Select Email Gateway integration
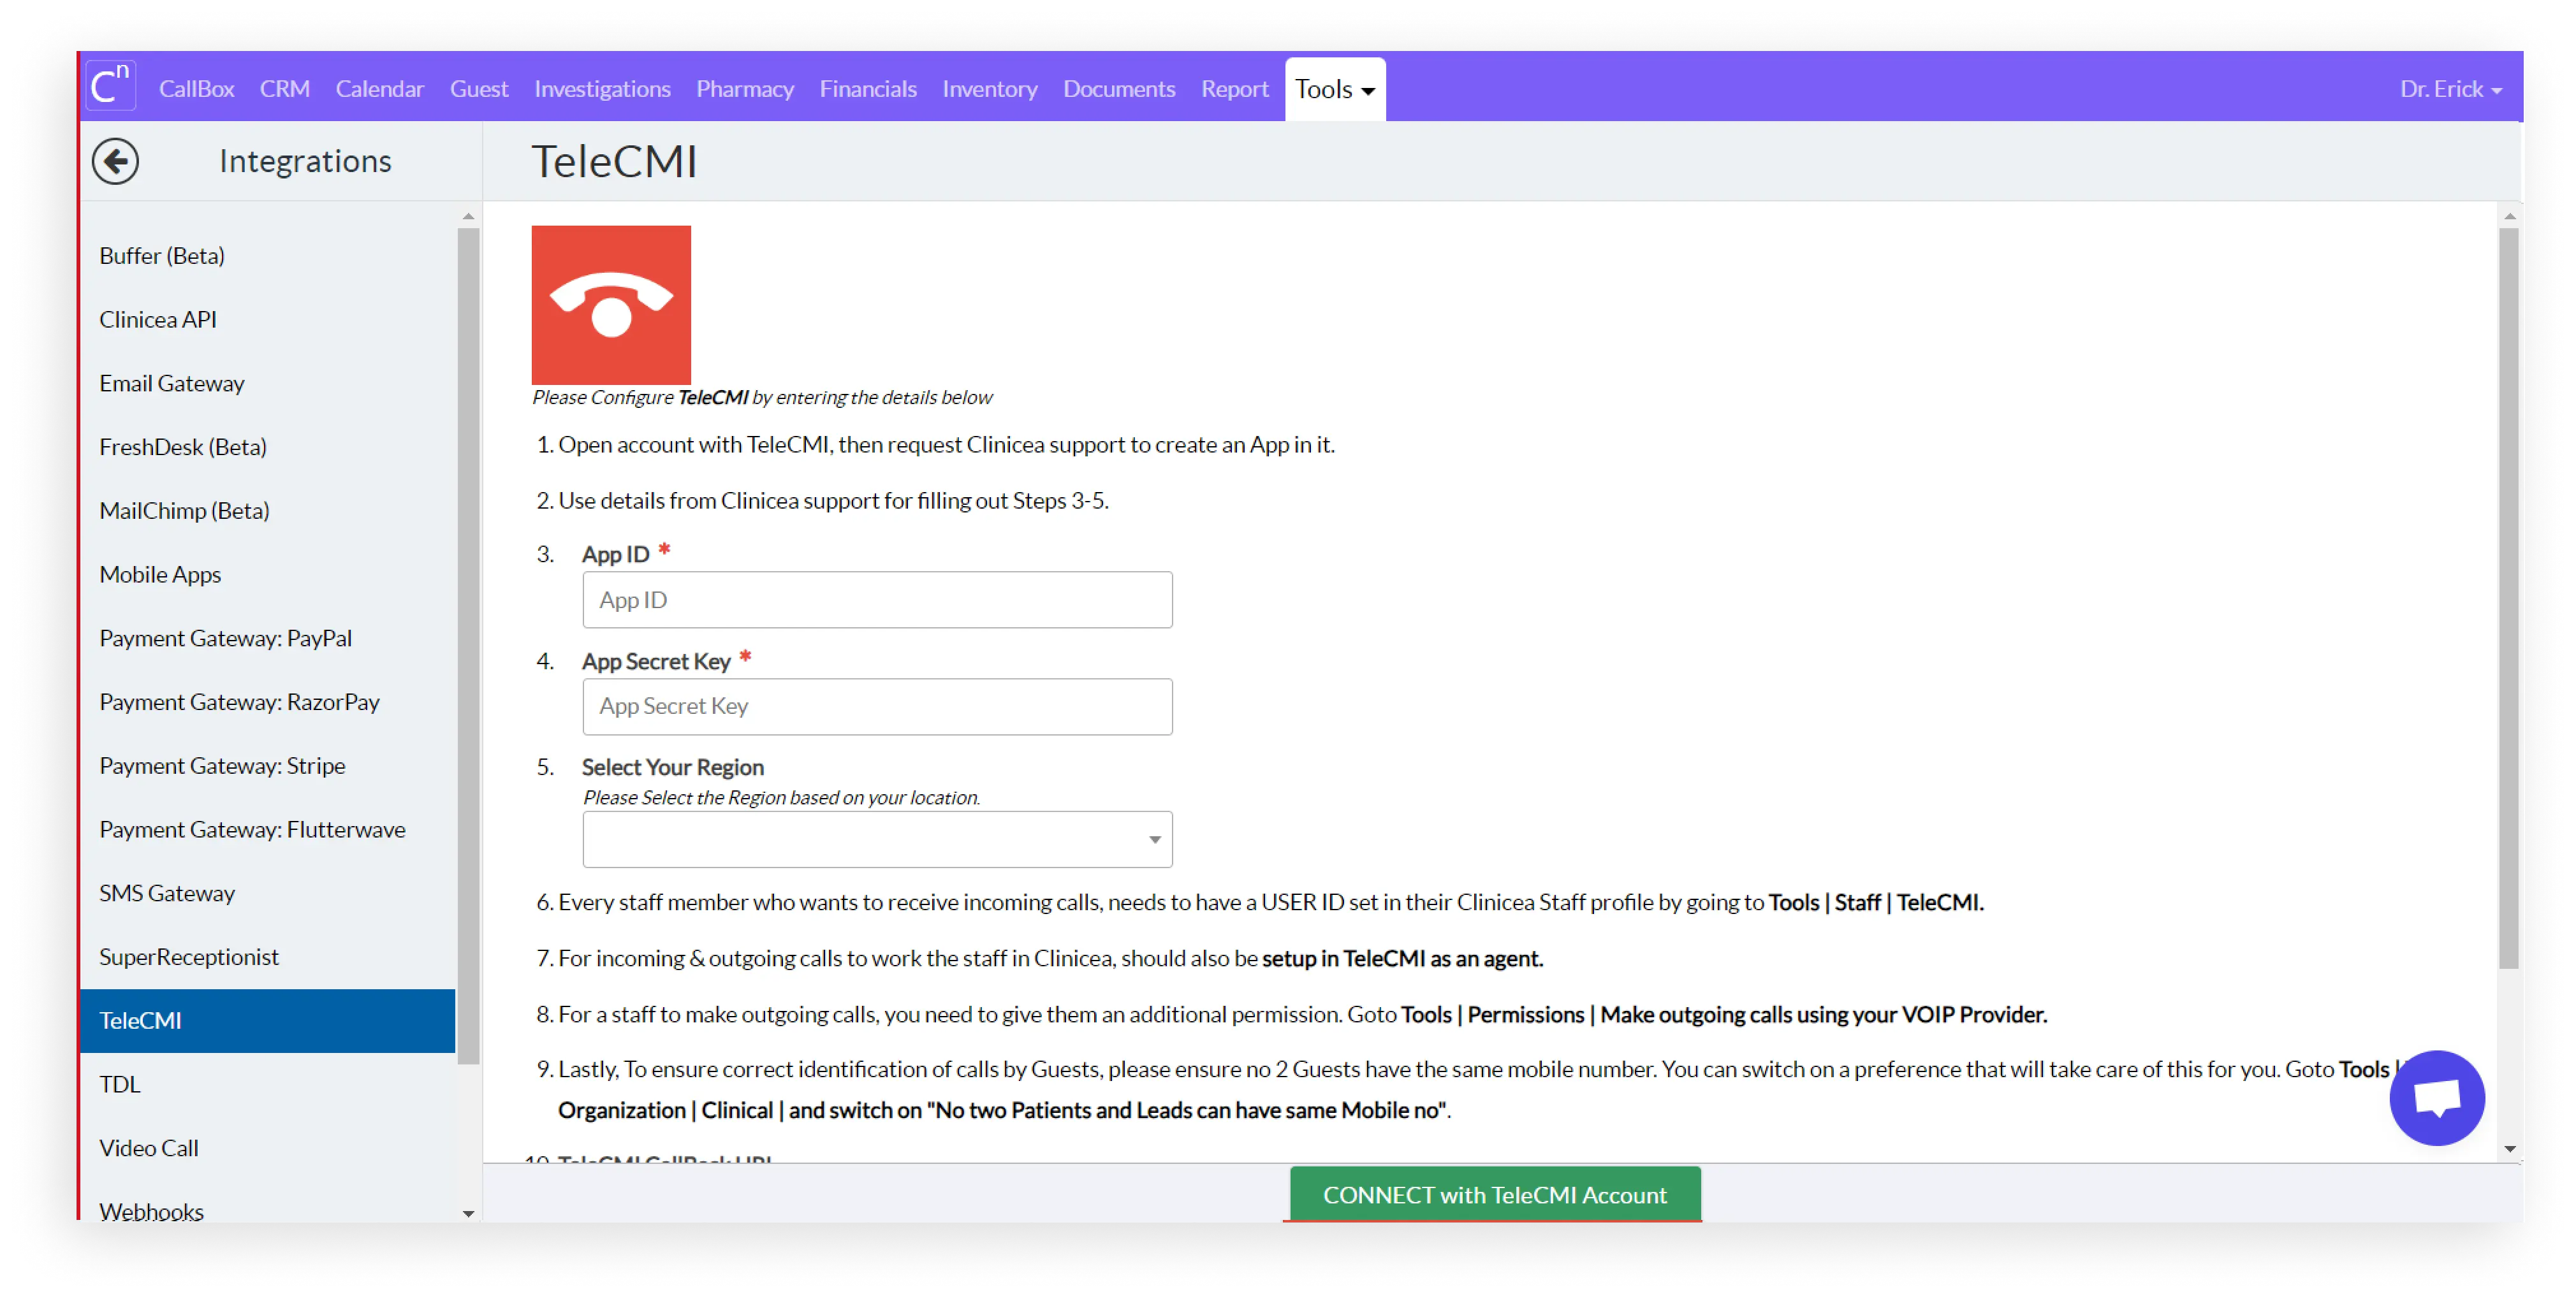This screenshot has height=1299, width=2576. tap(267, 384)
